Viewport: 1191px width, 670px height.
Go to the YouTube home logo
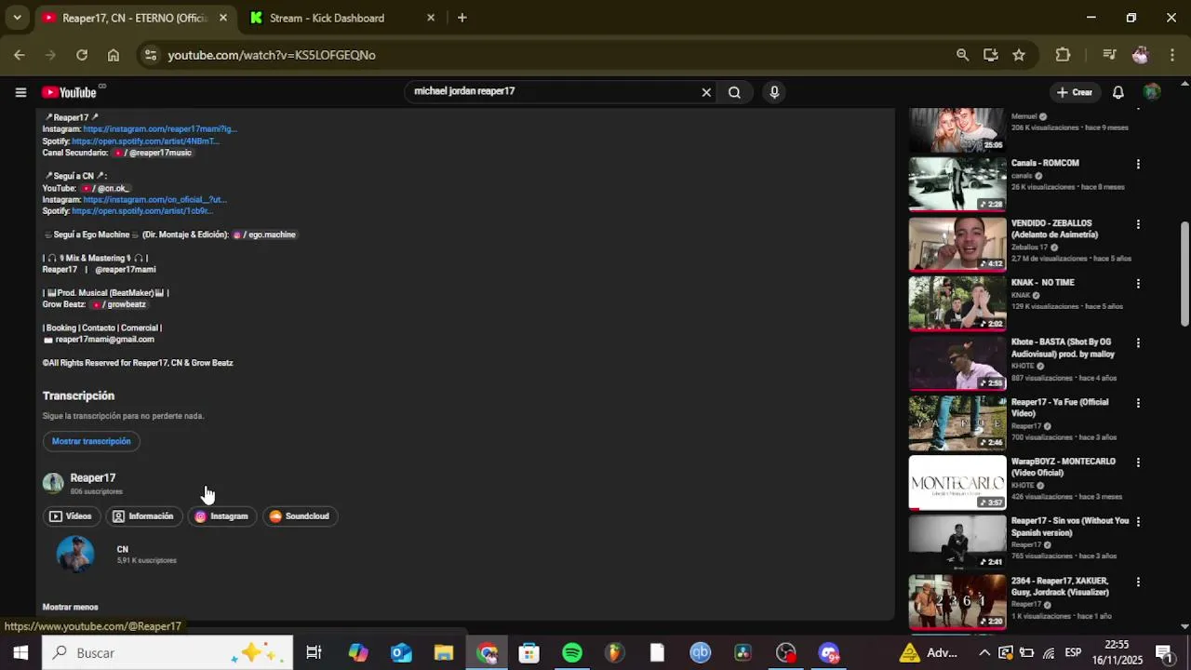69,92
